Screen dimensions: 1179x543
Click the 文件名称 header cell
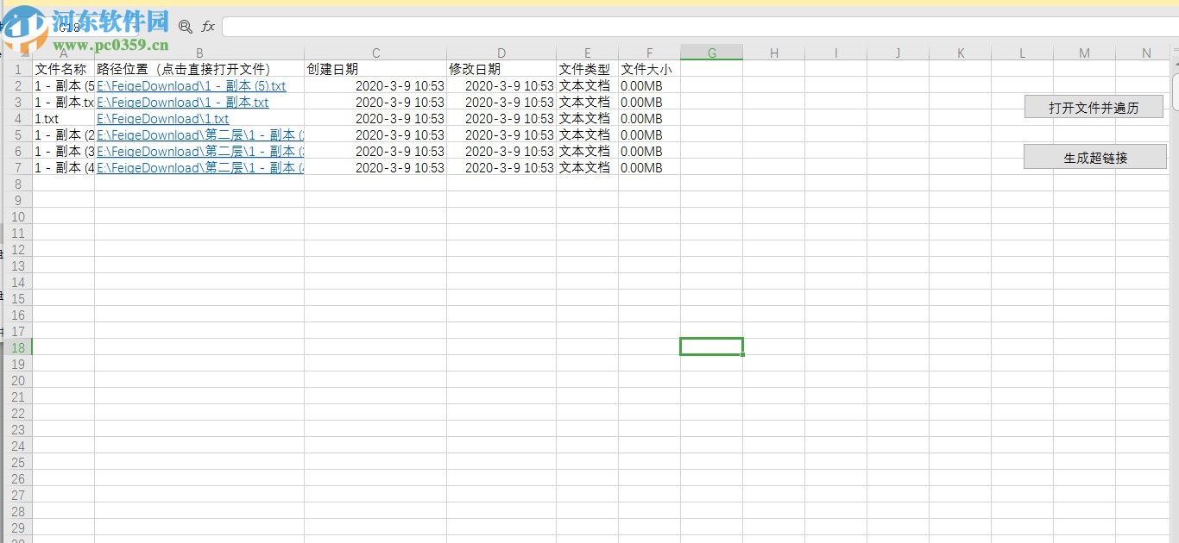[x=63, y=70]
